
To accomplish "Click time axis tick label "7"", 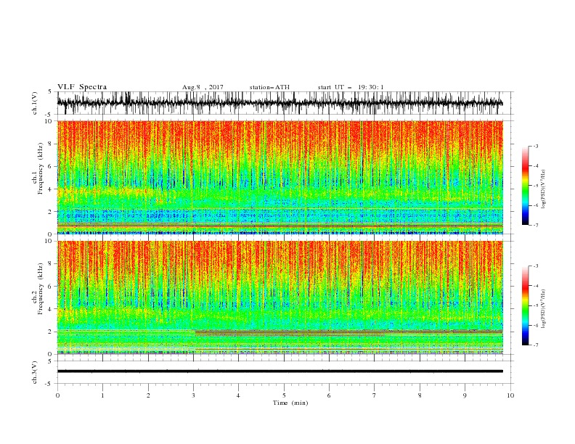I will (375, 395).
